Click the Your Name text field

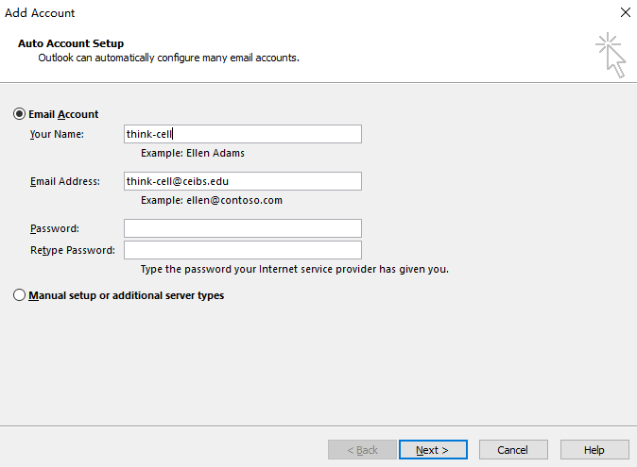[x=242, y=134]
